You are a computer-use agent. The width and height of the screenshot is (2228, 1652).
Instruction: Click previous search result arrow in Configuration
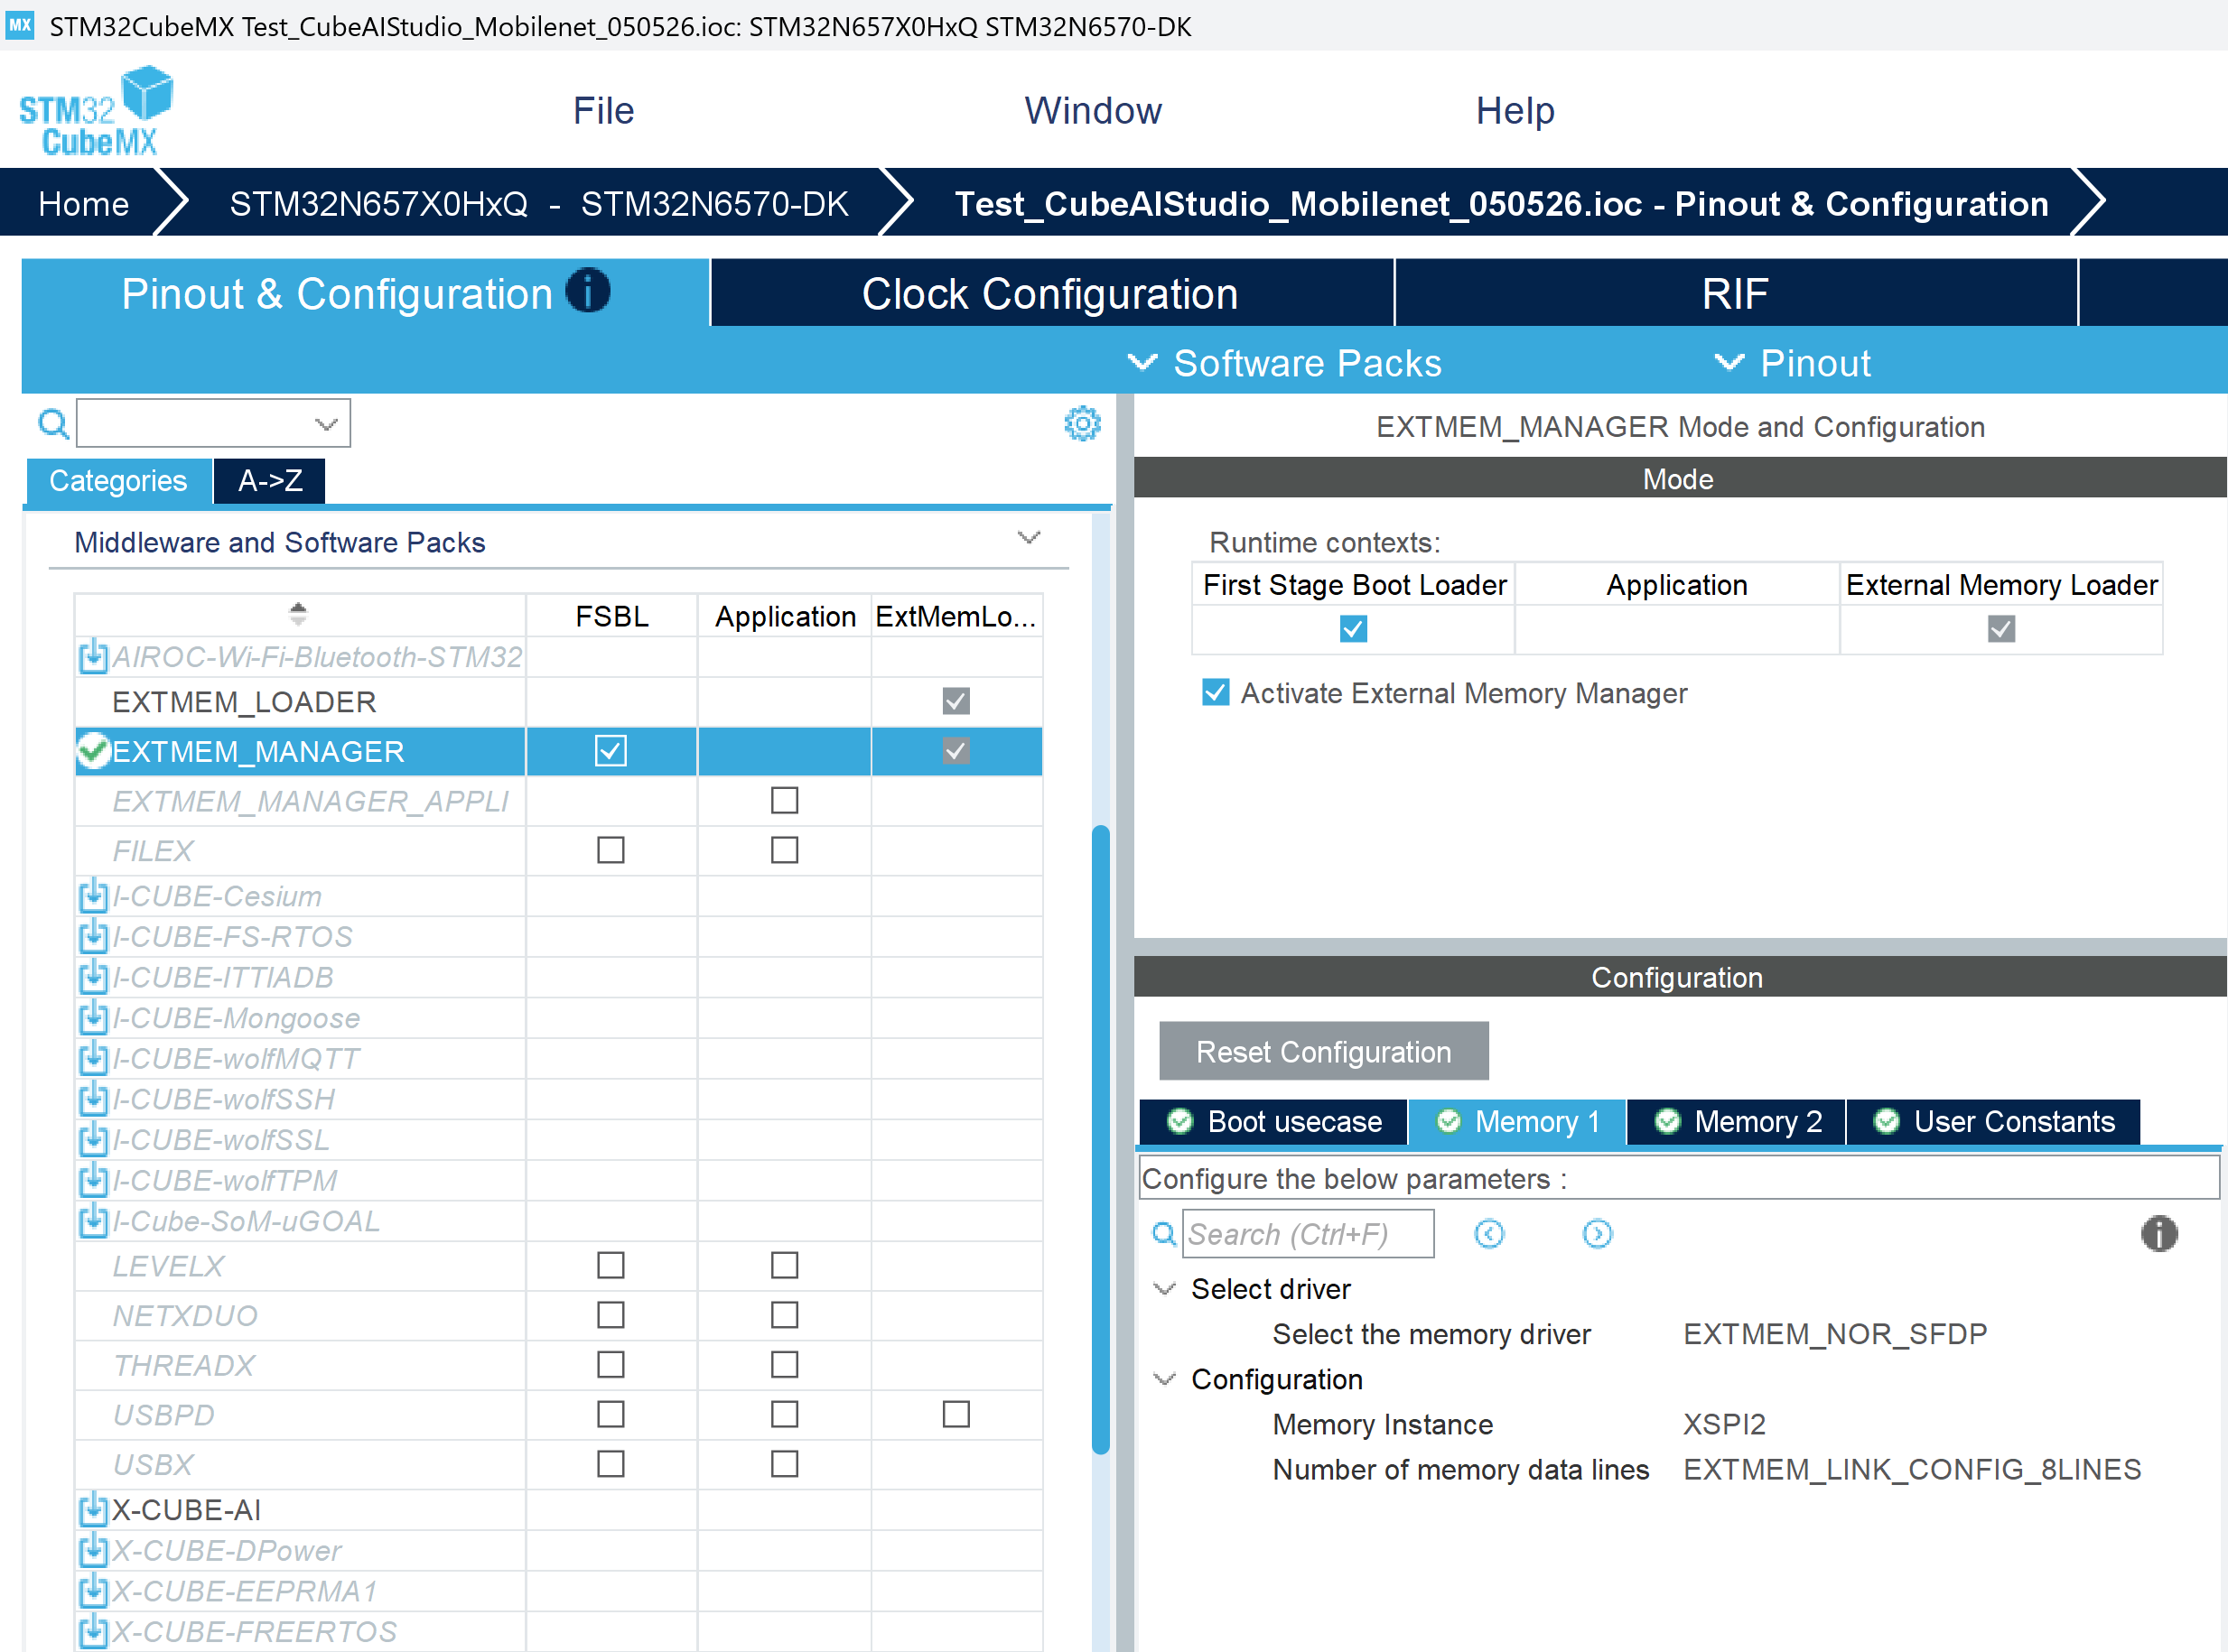click(x=1488, y=1234)
